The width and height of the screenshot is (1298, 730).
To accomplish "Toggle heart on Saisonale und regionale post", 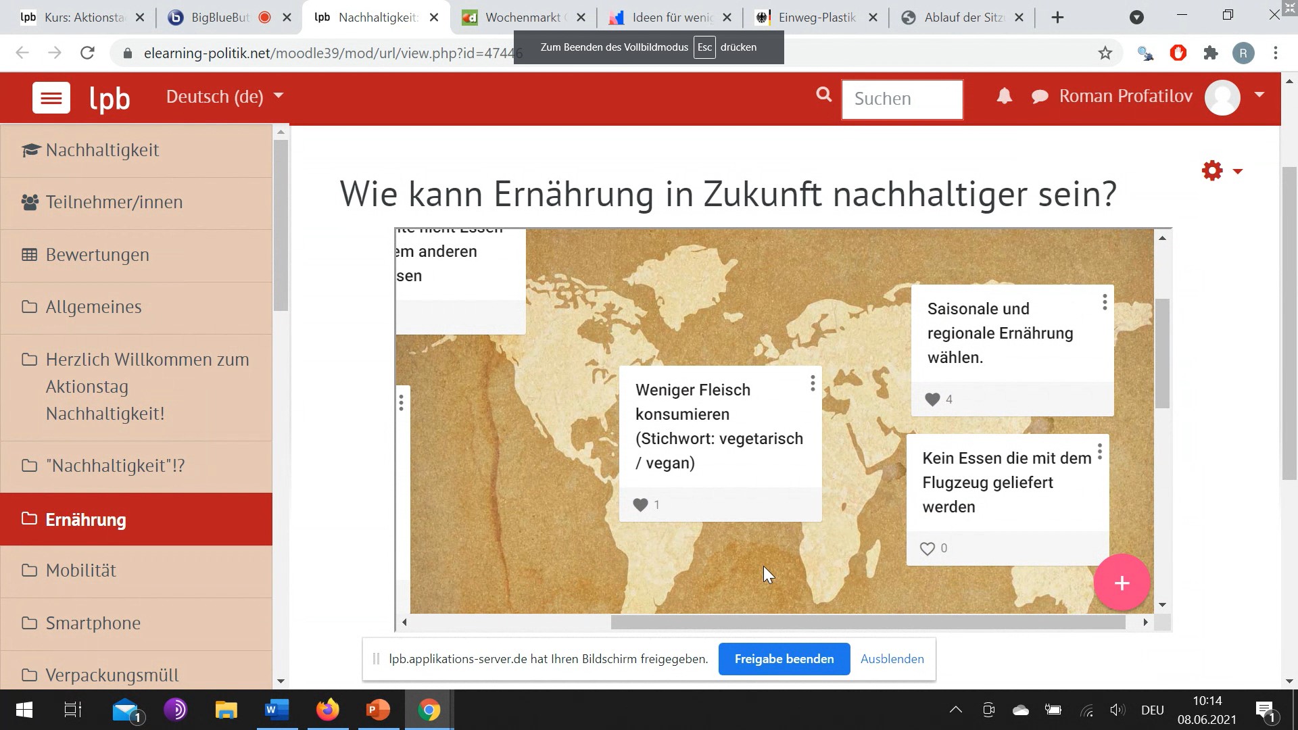I will (932, 399).
